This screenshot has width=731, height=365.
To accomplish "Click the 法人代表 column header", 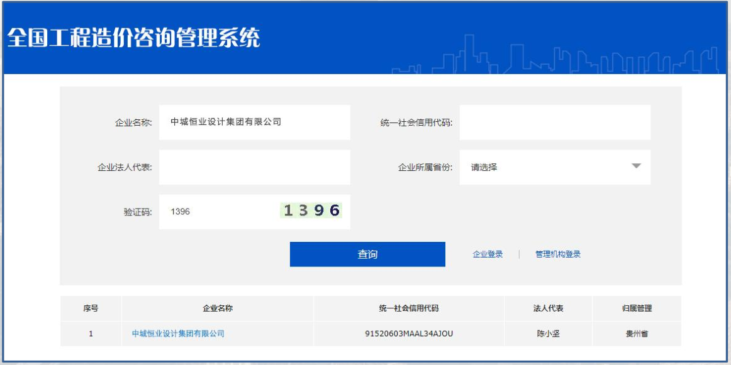I will pos(549,308).
